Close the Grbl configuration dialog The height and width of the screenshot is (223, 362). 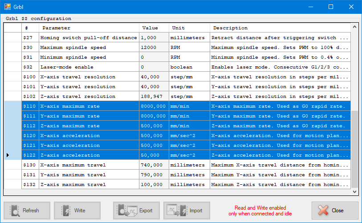335,211
